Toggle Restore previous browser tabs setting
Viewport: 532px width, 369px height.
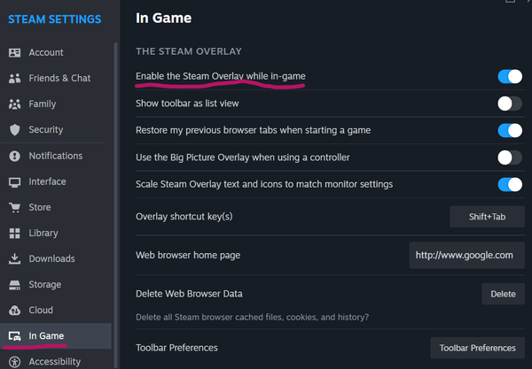click(510, 130)
